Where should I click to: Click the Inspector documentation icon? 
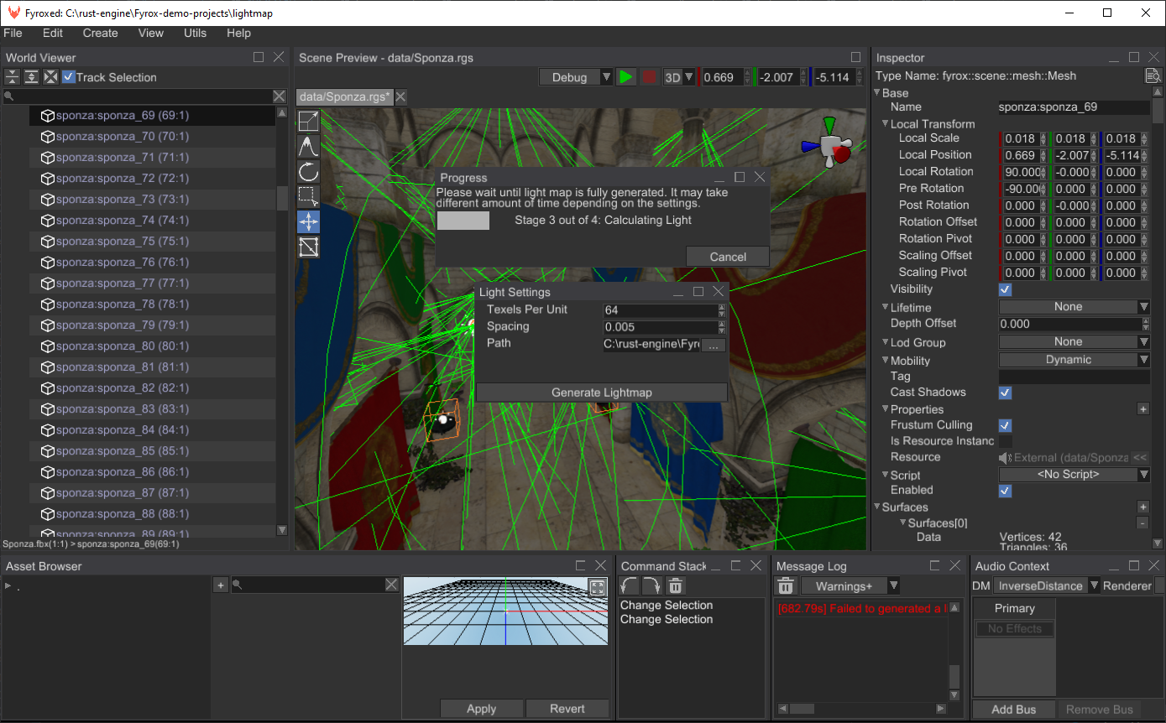click(x=1153, y=76)
